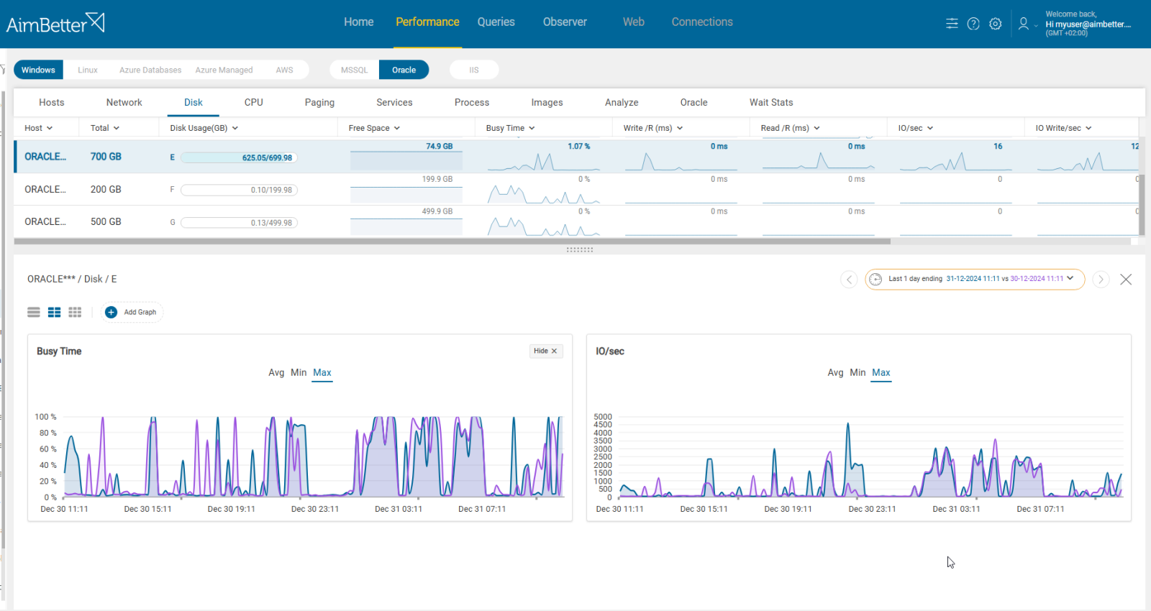The width and height of the screenshot is (1151, 611).
Task: Open the filter list icon in header
Action: (x=952, y=24)
